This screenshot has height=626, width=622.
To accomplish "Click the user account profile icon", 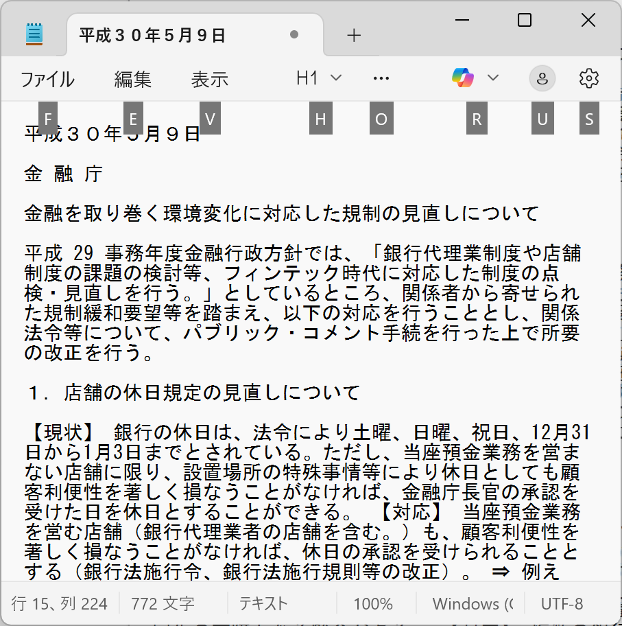I will (x=542, y=79).
